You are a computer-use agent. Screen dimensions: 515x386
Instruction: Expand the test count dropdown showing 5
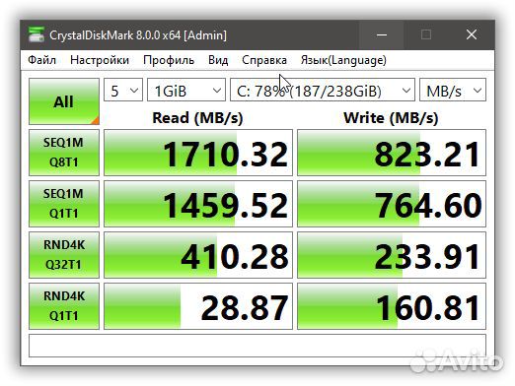pyautogui.click(x=123, y=90)
